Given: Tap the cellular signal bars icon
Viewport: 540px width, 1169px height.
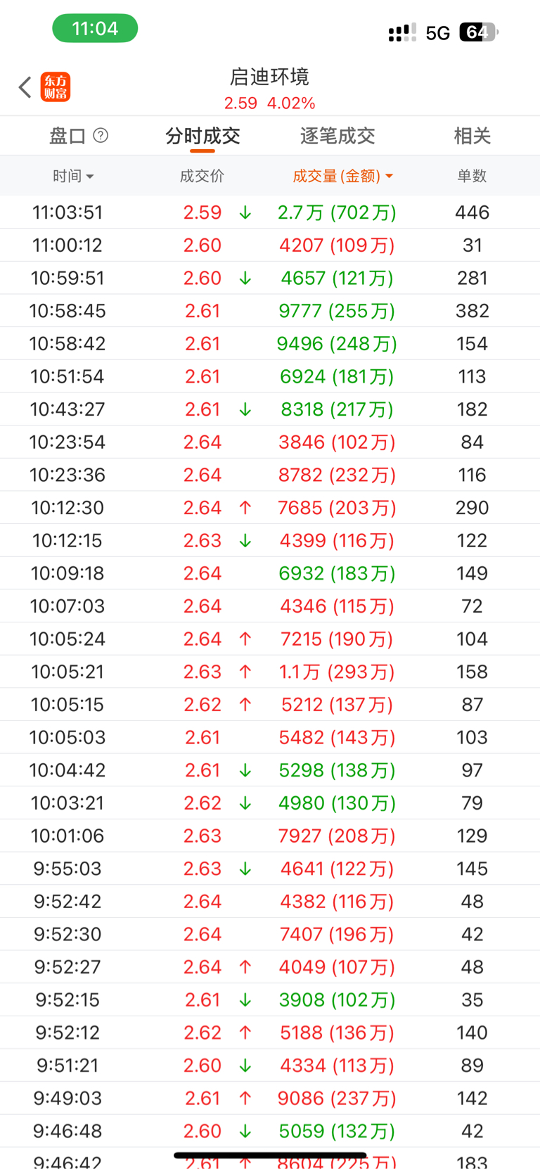Looking at the screenshot, I should (401, 32).
